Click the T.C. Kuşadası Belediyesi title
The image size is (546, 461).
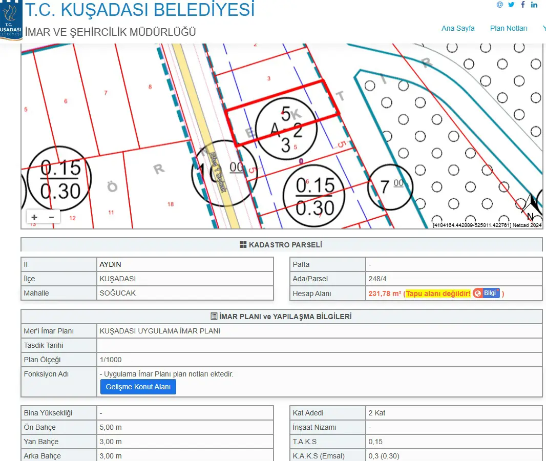[140, 10]
